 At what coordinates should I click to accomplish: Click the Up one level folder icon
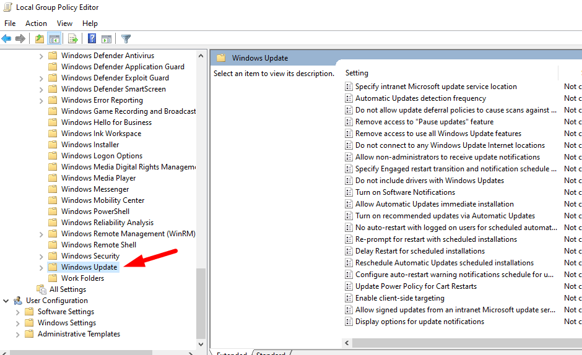40,39
